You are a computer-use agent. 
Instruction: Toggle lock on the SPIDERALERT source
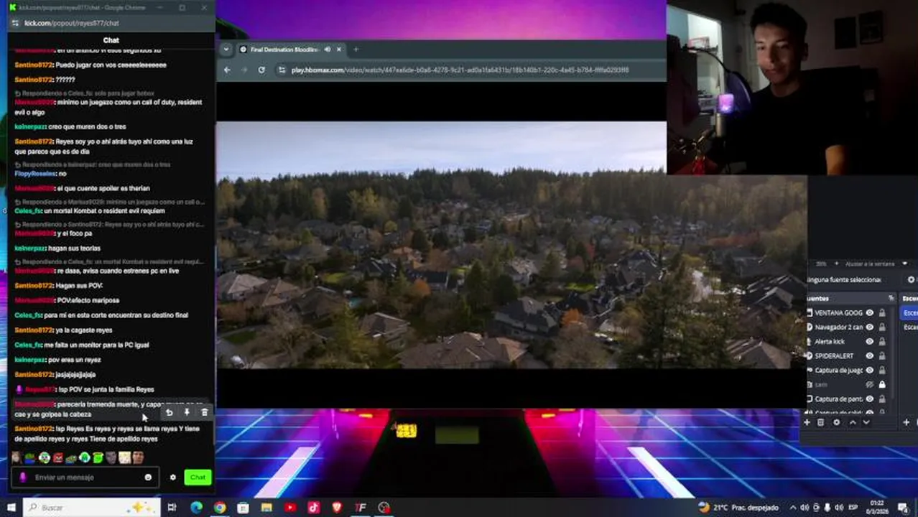tap(882, 355)
